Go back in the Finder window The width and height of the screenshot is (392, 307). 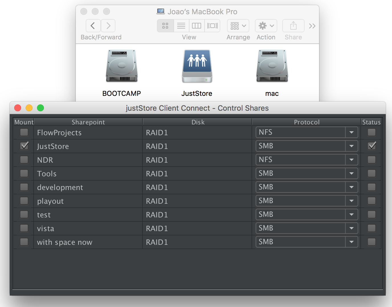tap(93, 26)
